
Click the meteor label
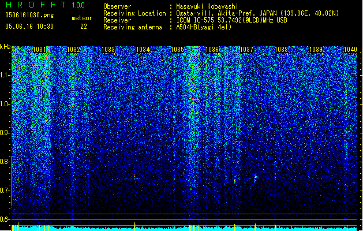82,18
